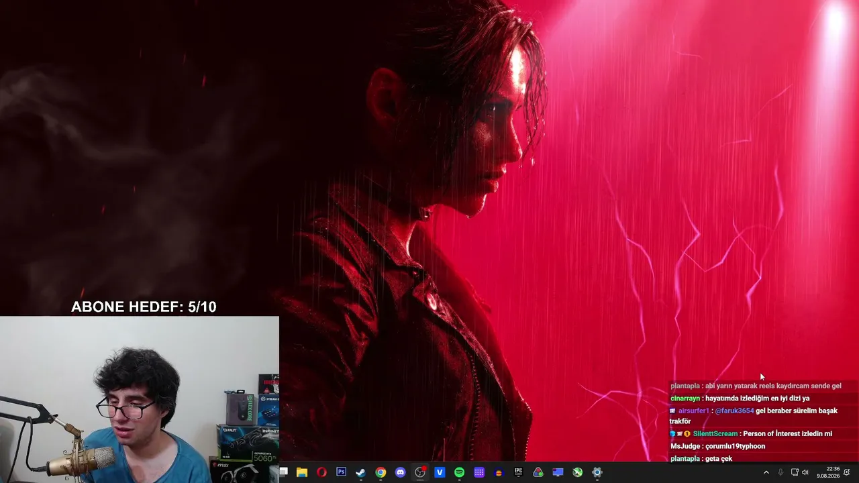Click the microphone tray icon
The image size is (859, 483).
point(780,472)
